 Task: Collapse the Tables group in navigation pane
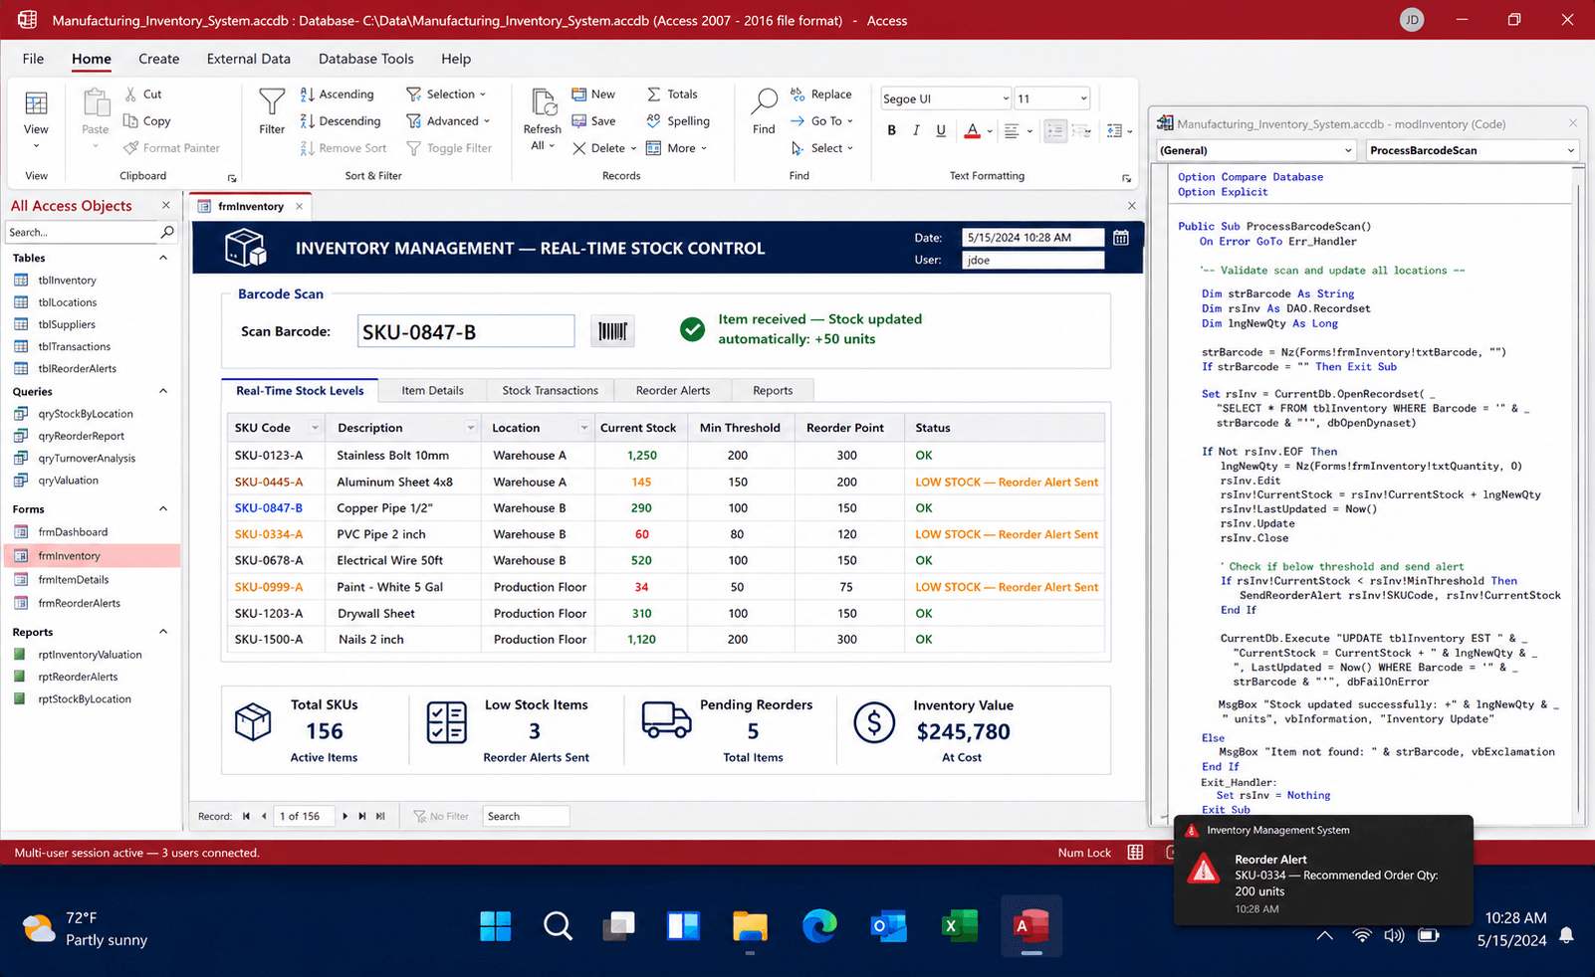click(163, 258)
